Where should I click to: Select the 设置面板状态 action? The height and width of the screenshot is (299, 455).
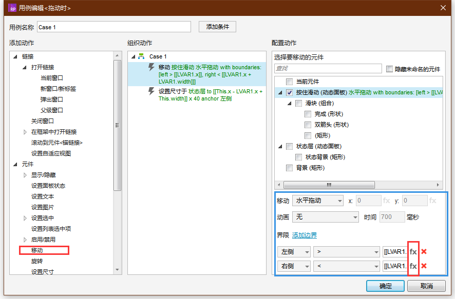[48, 186]
